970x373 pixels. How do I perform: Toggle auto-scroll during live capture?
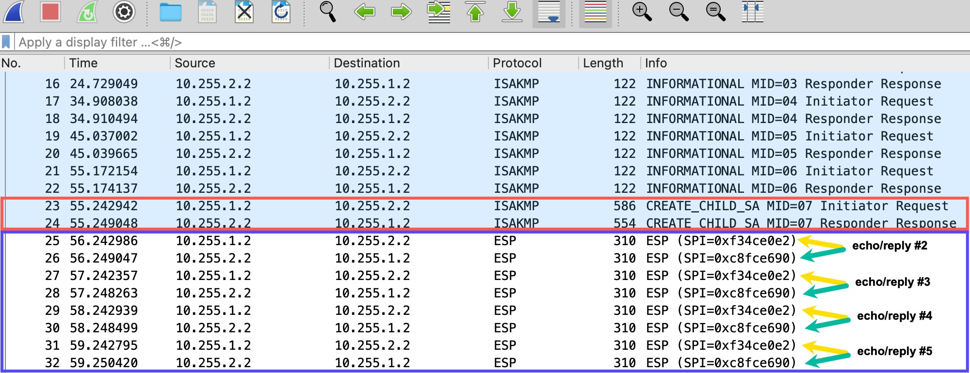549,12
